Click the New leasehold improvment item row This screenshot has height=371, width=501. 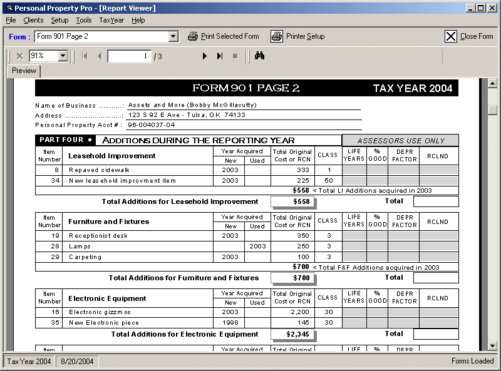(122, 181)
